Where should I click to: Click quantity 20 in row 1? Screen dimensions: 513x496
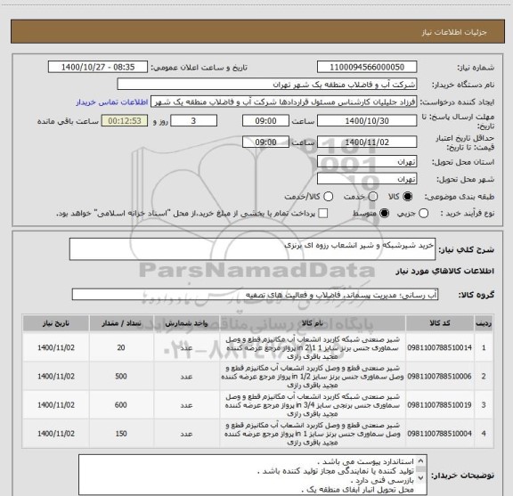pos(121,347)
